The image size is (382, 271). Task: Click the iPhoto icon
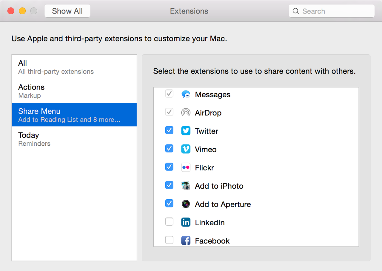click(x=186, y=186)
